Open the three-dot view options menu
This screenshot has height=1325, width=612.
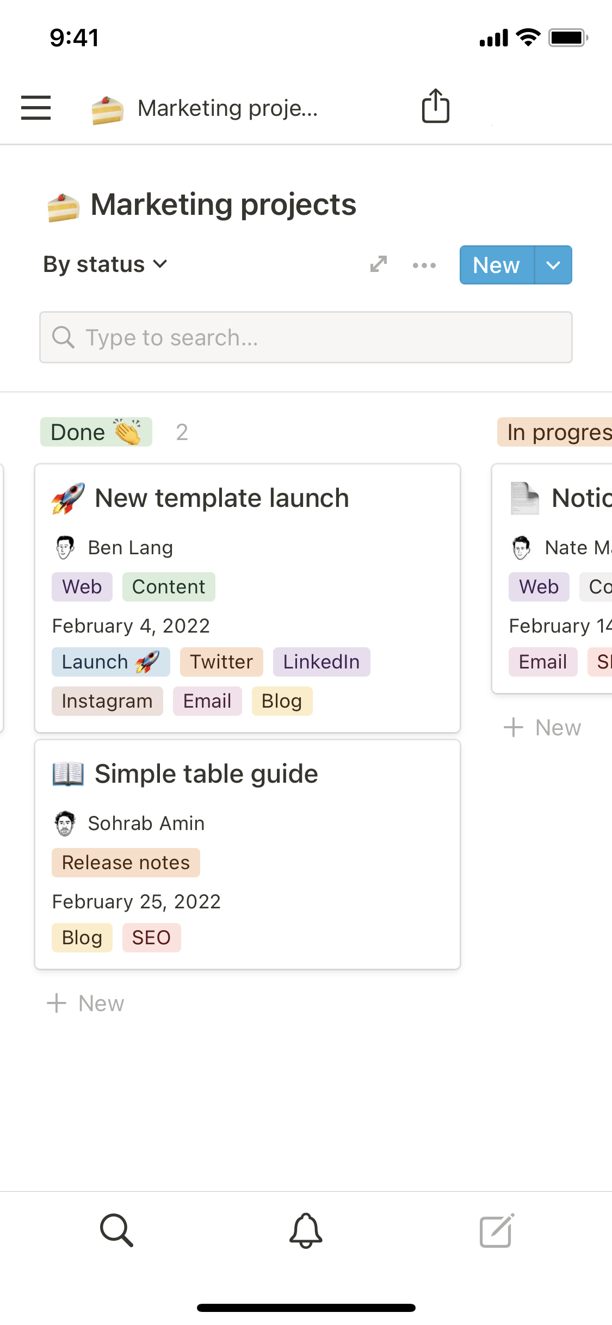424,265
